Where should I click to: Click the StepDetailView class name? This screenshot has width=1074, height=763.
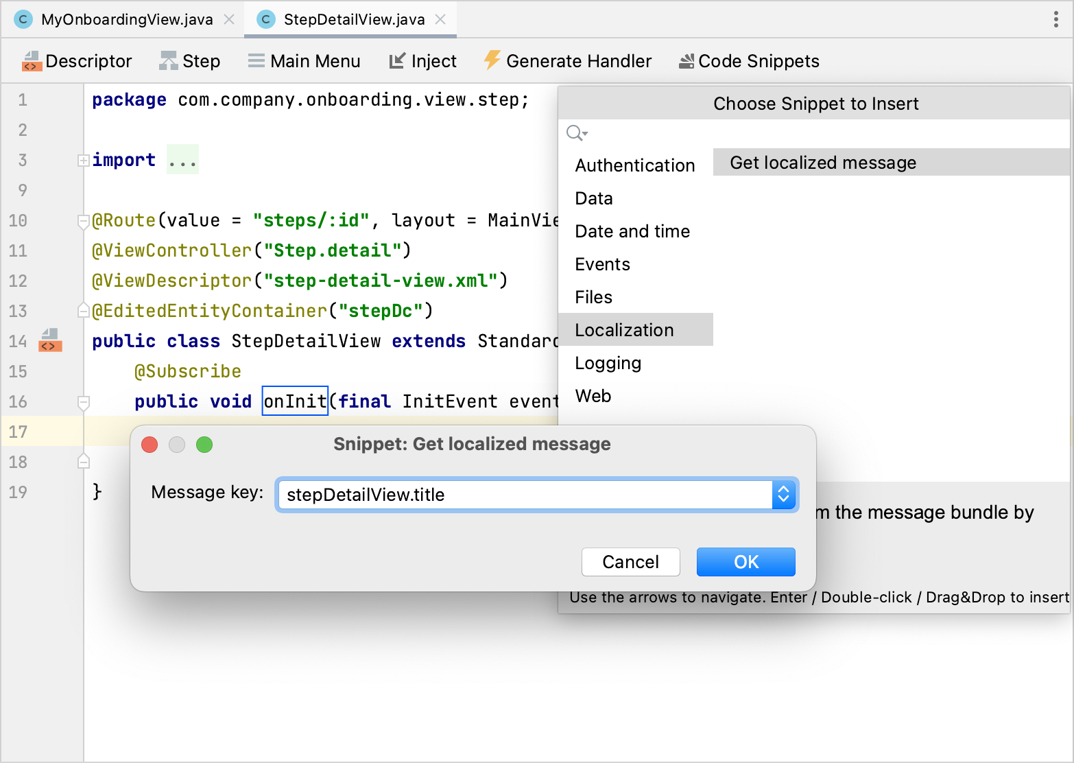[x=306, y=341]
